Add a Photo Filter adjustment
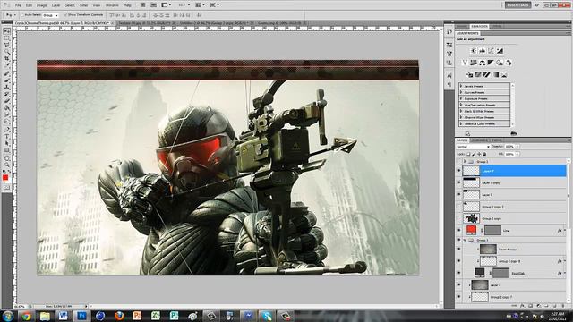The height and width of the screenshot is (322, 573). point(500,63)
